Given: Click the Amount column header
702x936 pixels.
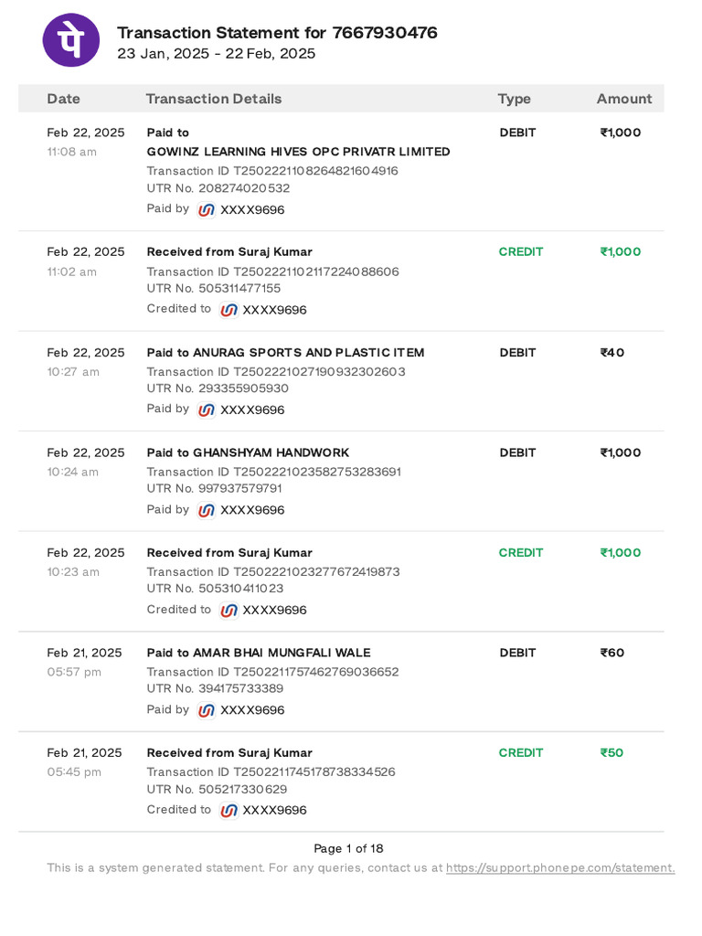Looking at the screenshot, I should (x=624, y=99).
